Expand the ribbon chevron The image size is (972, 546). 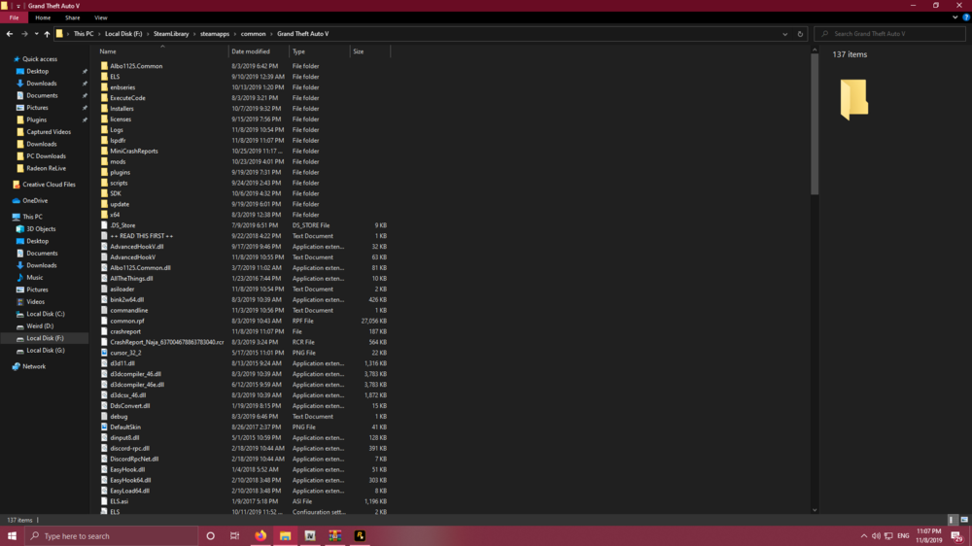click(955, 17)
